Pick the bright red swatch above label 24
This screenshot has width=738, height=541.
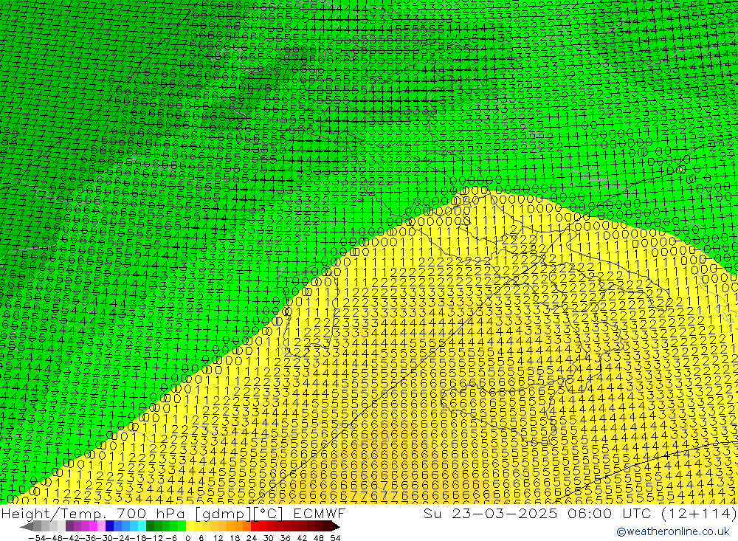(255, 526)
